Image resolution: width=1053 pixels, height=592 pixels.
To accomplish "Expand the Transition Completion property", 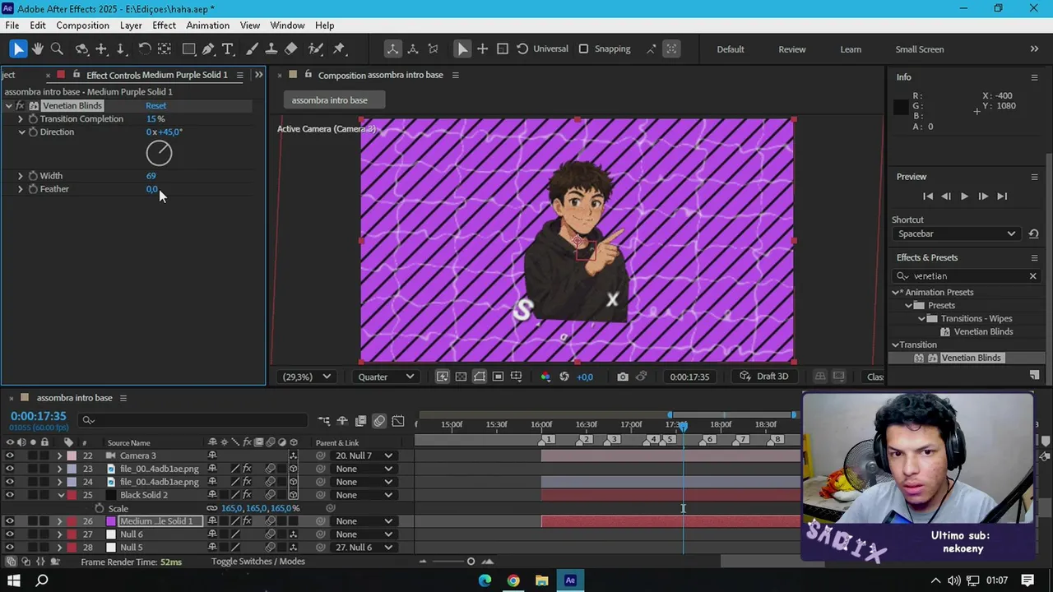I will coord(21,119).
